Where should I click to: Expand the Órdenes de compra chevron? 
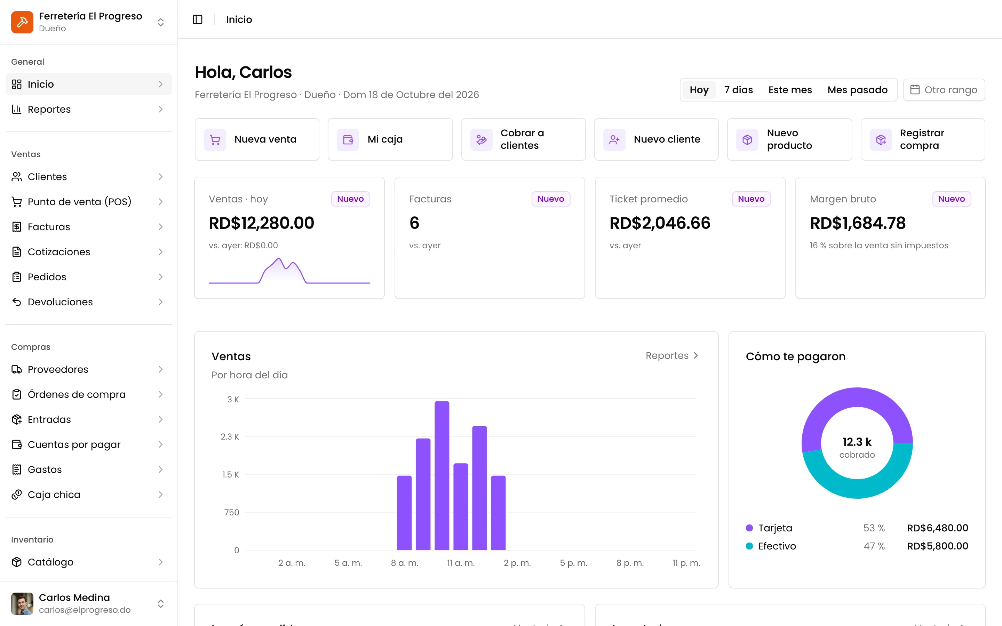coord(161,395)
